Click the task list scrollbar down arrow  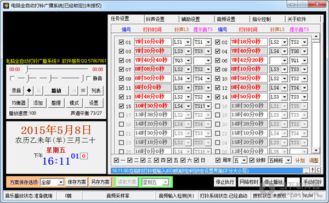[316, 150]
